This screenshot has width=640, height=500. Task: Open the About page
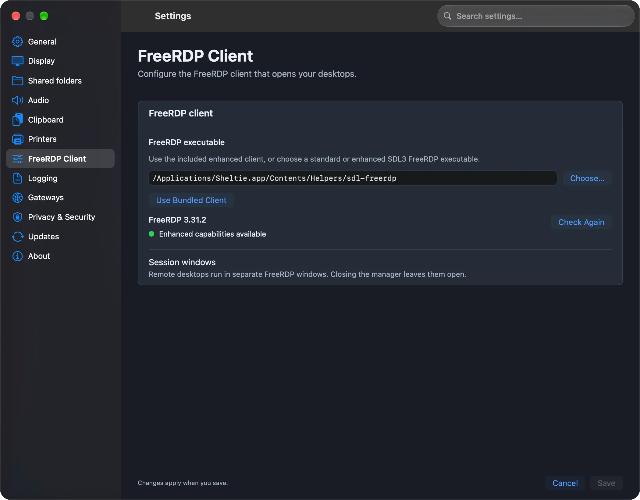coord(60,256)
